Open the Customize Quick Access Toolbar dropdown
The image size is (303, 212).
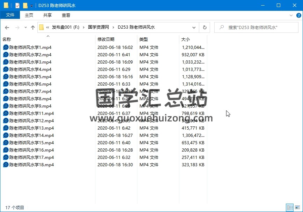coord(31,6)
